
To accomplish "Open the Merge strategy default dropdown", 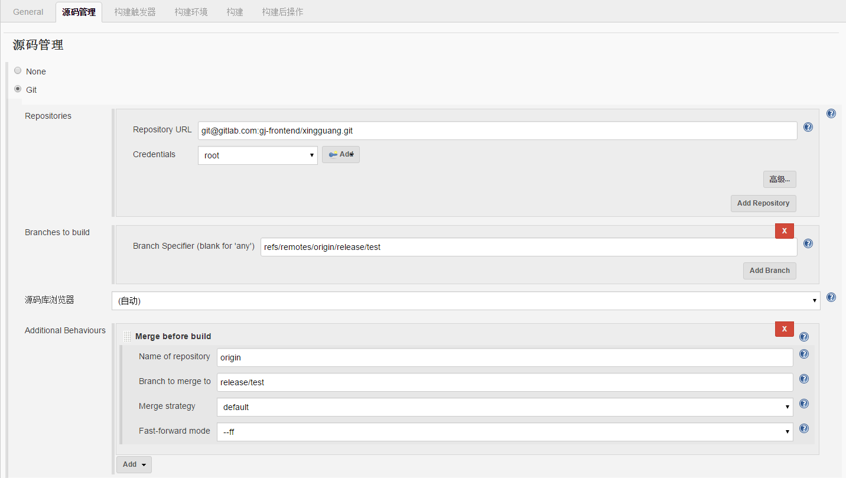I will (505, 407).
